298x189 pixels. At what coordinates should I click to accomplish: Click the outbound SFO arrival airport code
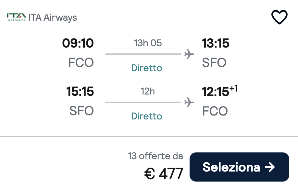214,62
